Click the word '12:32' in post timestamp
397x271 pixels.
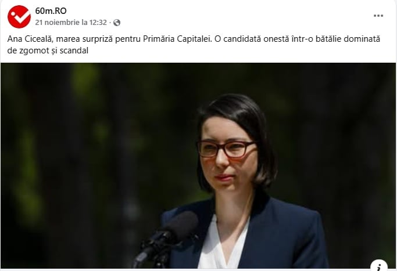98,23
